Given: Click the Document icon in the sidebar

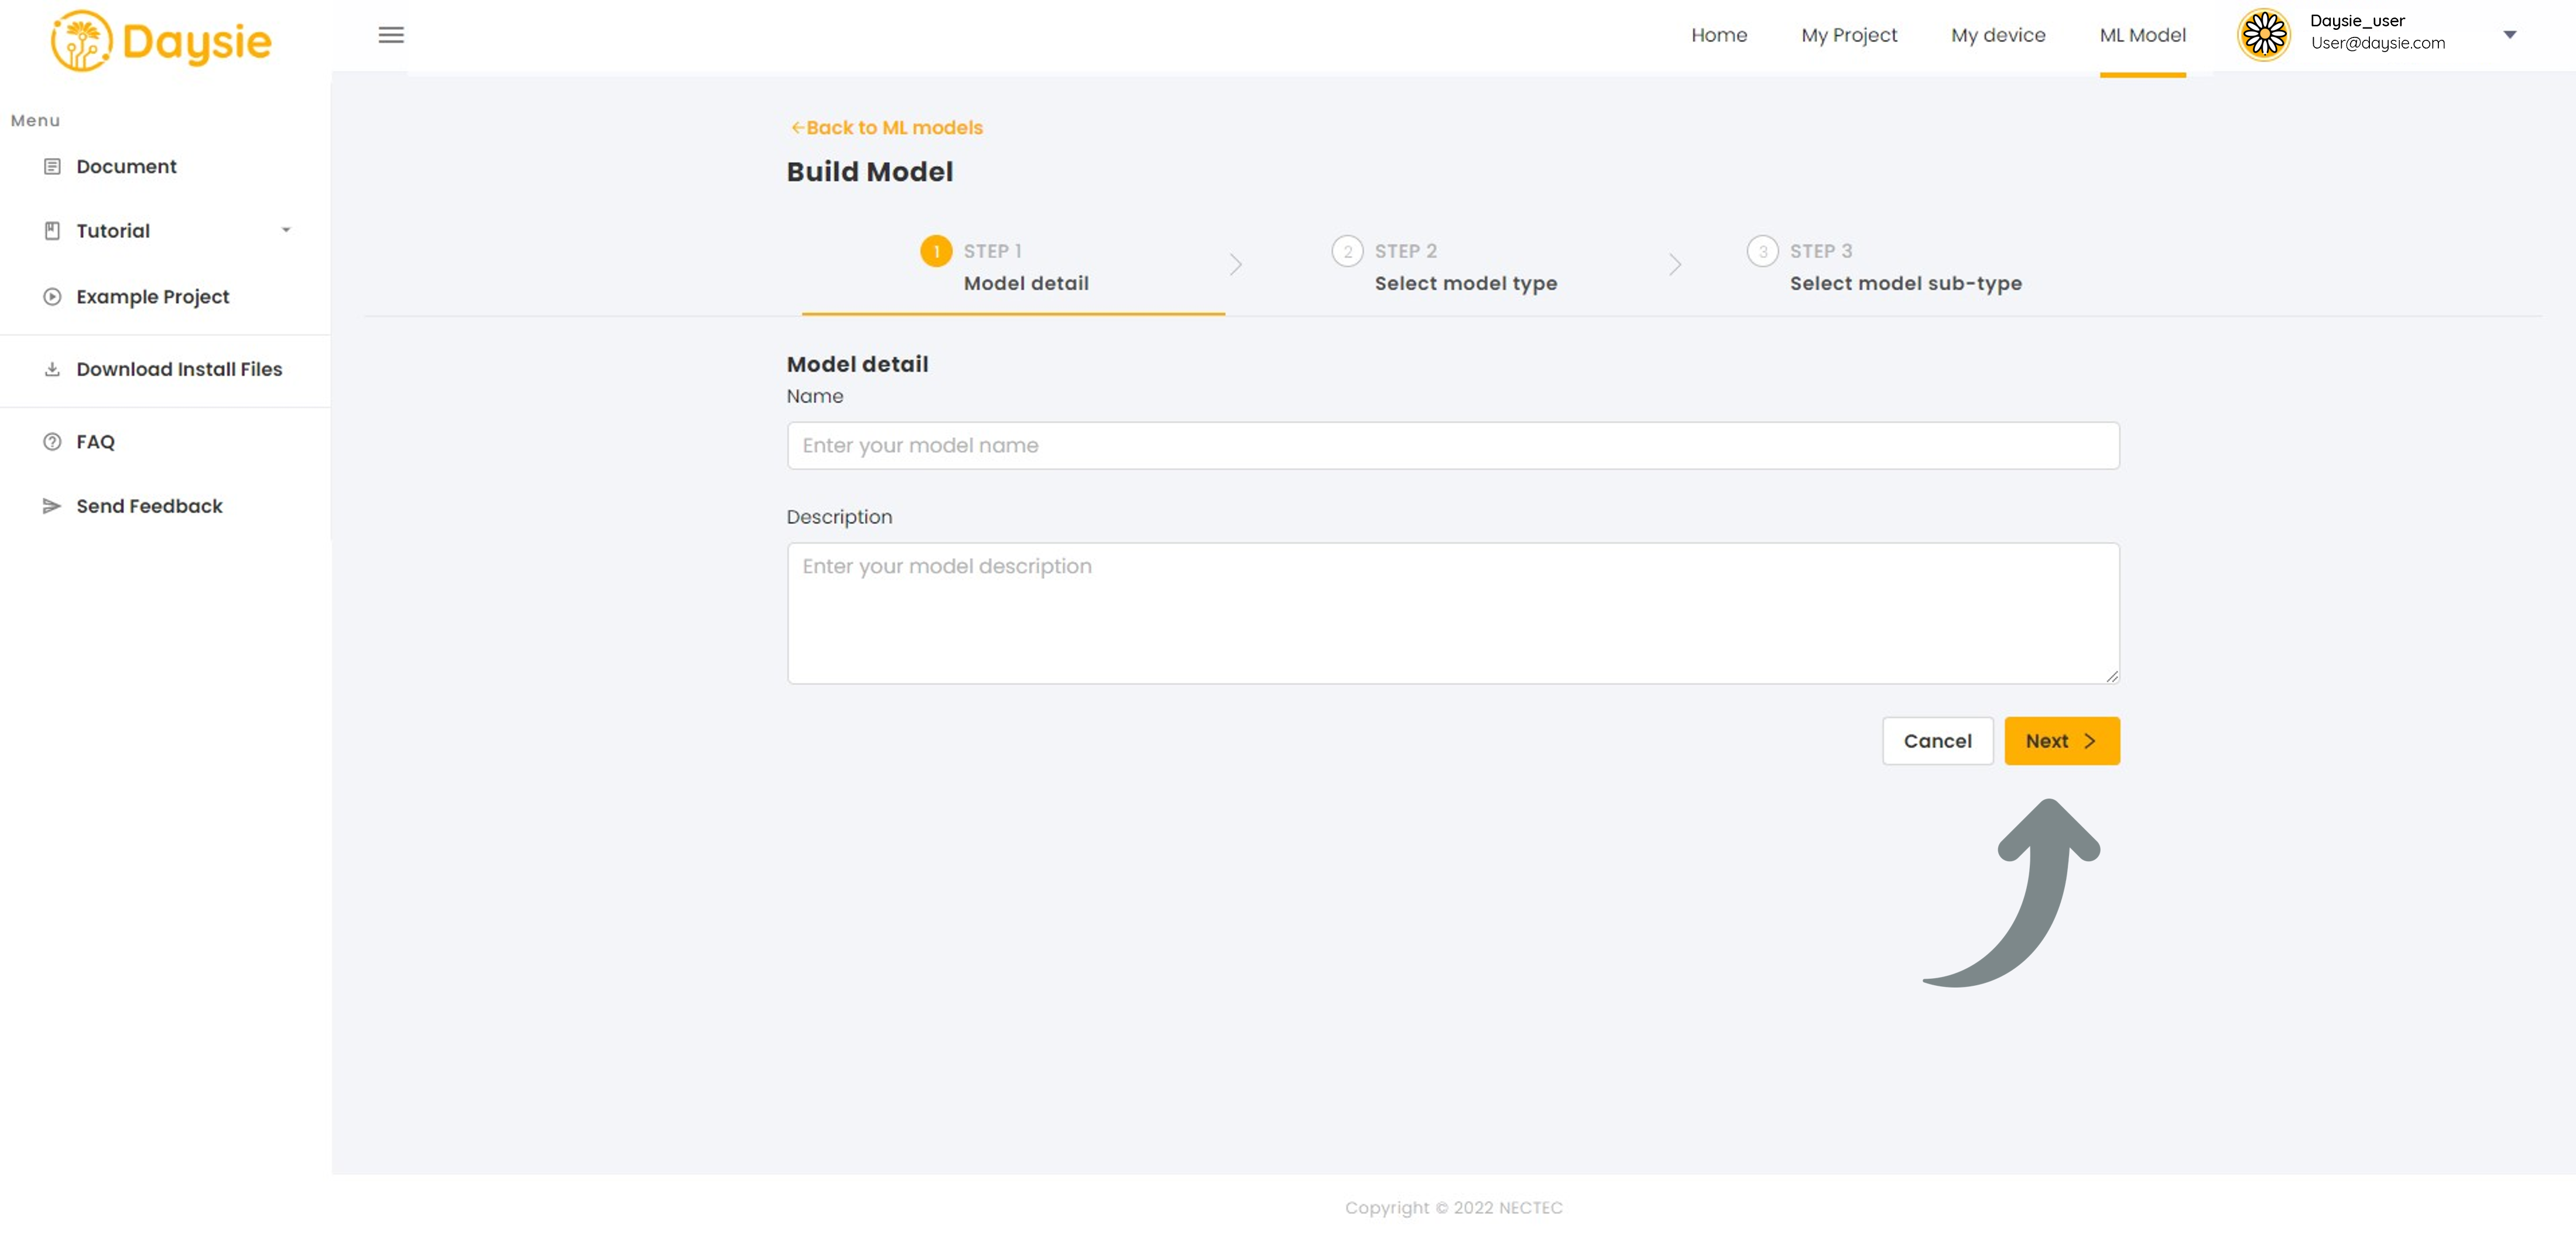Looking at the screenshot, I should (52, 167).
